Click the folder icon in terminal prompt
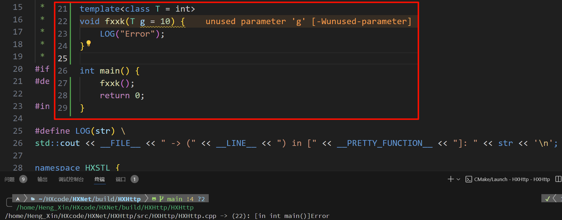Screen dimensions: 562x220 coord(33,199)
